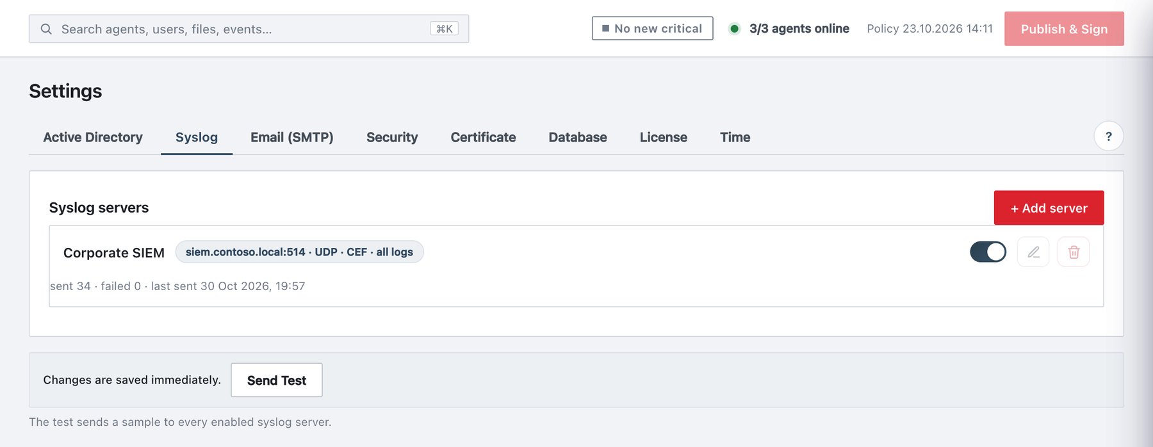
Task: Click the Send Test button
Action: point(277,380)
